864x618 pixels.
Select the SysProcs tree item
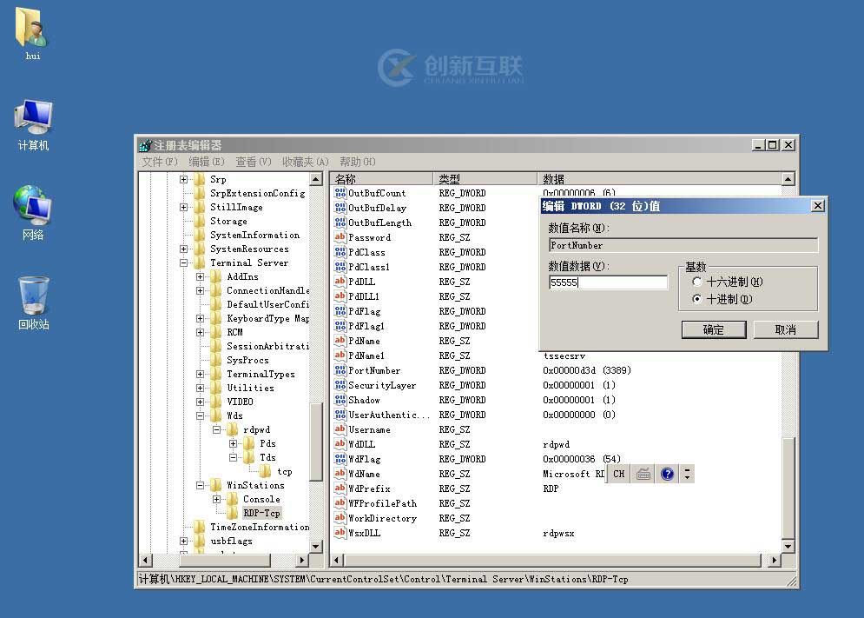248,360
